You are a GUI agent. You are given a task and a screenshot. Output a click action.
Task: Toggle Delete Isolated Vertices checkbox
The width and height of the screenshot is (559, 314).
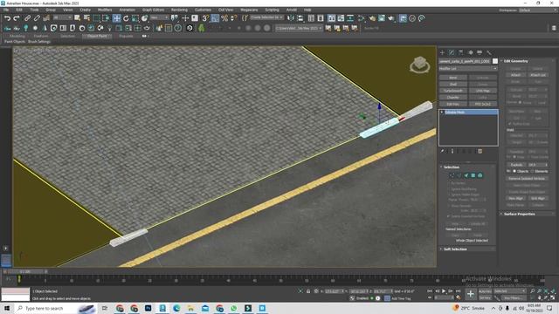(448, 216)
